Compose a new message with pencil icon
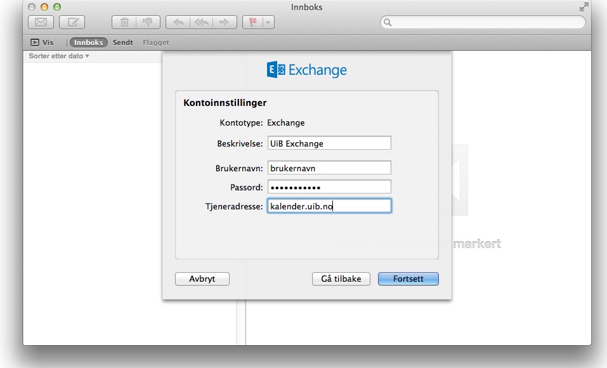The height and width of the screenshot is (368, 607). click(72, 22)
